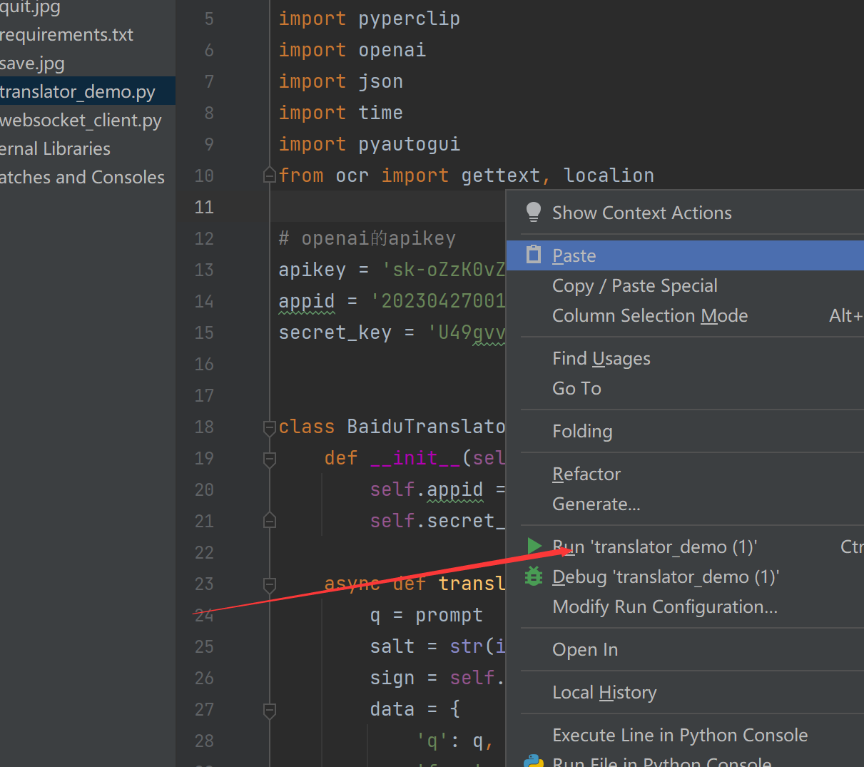Click the clipboard Paste icon
Viewport: 864px width, 767px height.
pos(534,255)
